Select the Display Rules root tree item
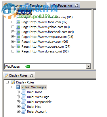Screen dimensions: 107x117 click(25, 82)
